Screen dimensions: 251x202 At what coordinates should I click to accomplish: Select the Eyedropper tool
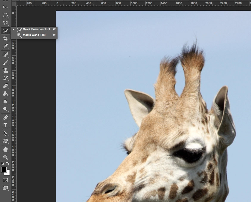(5, 46)
